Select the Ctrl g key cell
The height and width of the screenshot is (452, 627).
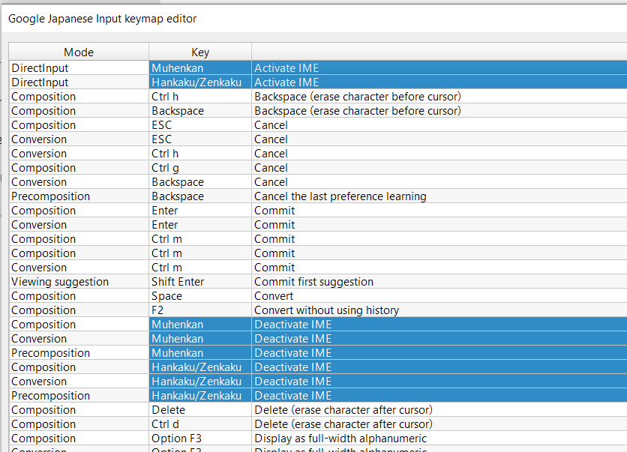click(200, 168)
